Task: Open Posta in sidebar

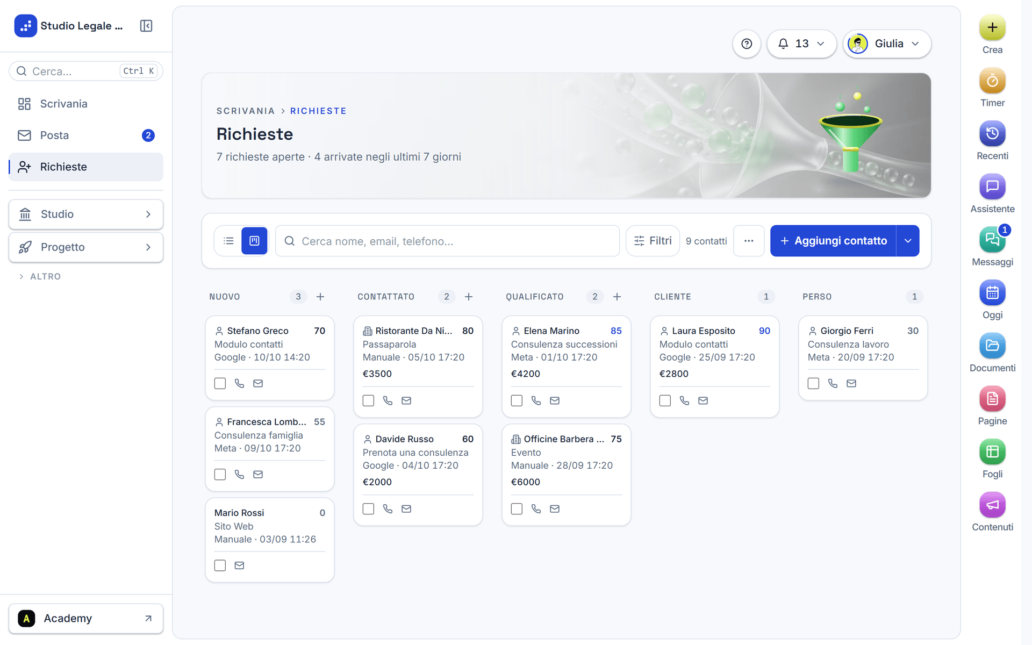Action: click(86, 135)
